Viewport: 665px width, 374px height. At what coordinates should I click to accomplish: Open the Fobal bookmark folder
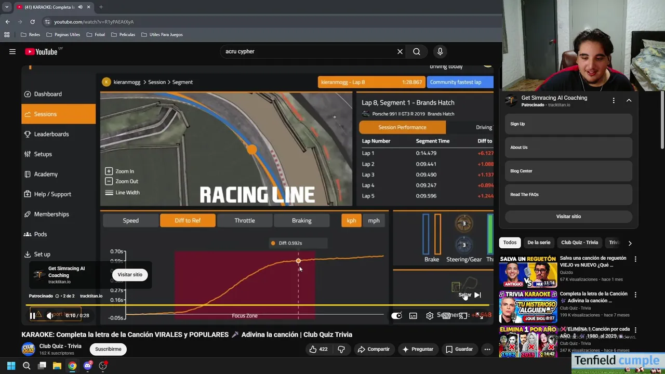coord(96,35)
